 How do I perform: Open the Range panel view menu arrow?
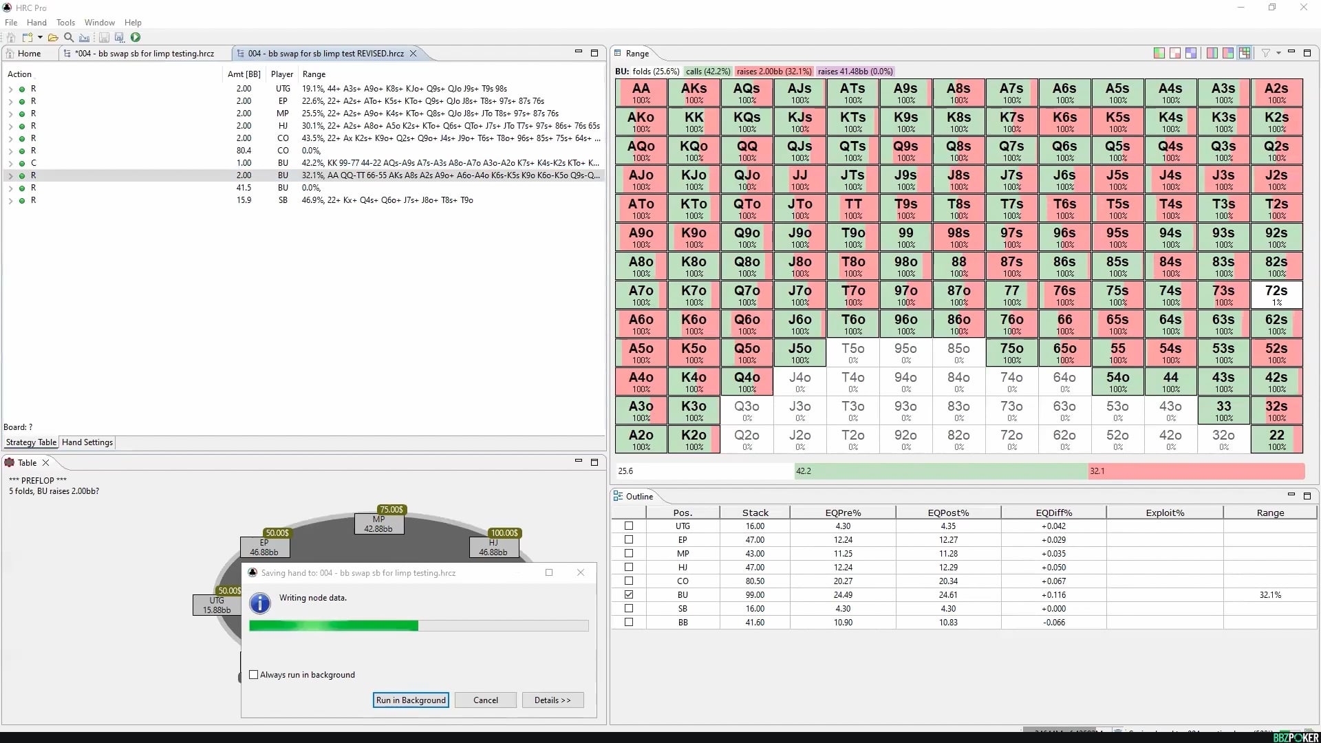1279,53
